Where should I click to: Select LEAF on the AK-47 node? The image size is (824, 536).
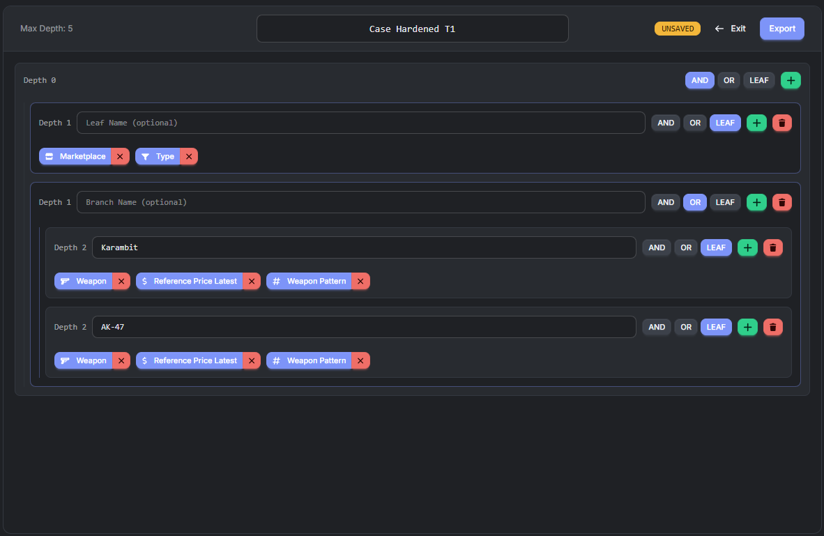(x=716, y=327)
